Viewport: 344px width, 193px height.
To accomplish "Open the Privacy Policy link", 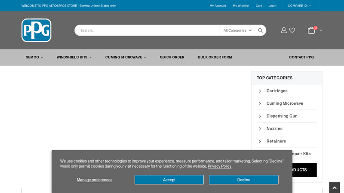I will tap(219, 166).
